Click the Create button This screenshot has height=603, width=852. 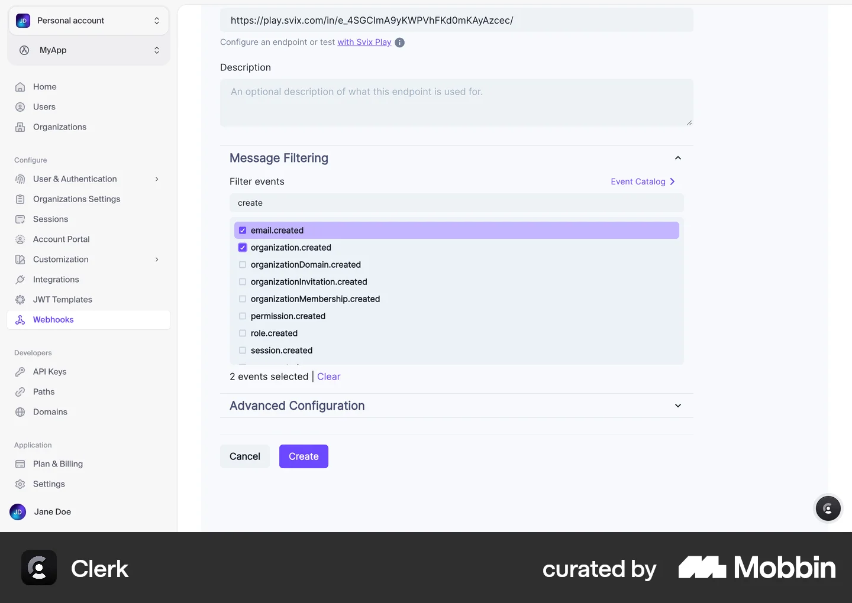(x=304, y=456)
